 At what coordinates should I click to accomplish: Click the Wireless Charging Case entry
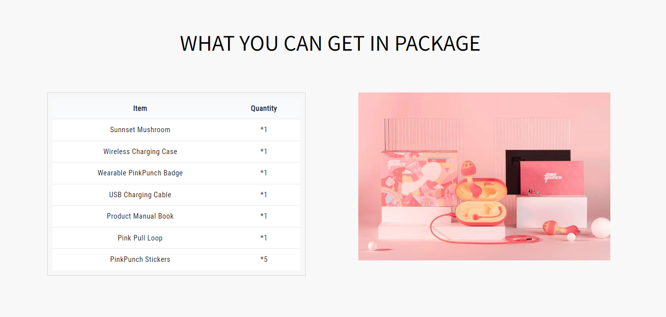point(140,152)
